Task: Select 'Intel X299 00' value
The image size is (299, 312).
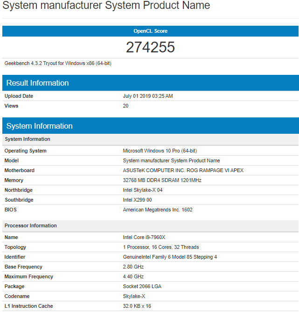Action: click(x=137, y=200)
